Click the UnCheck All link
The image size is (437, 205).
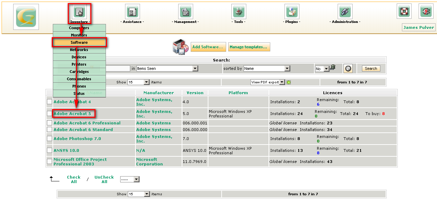coord(104,179)
